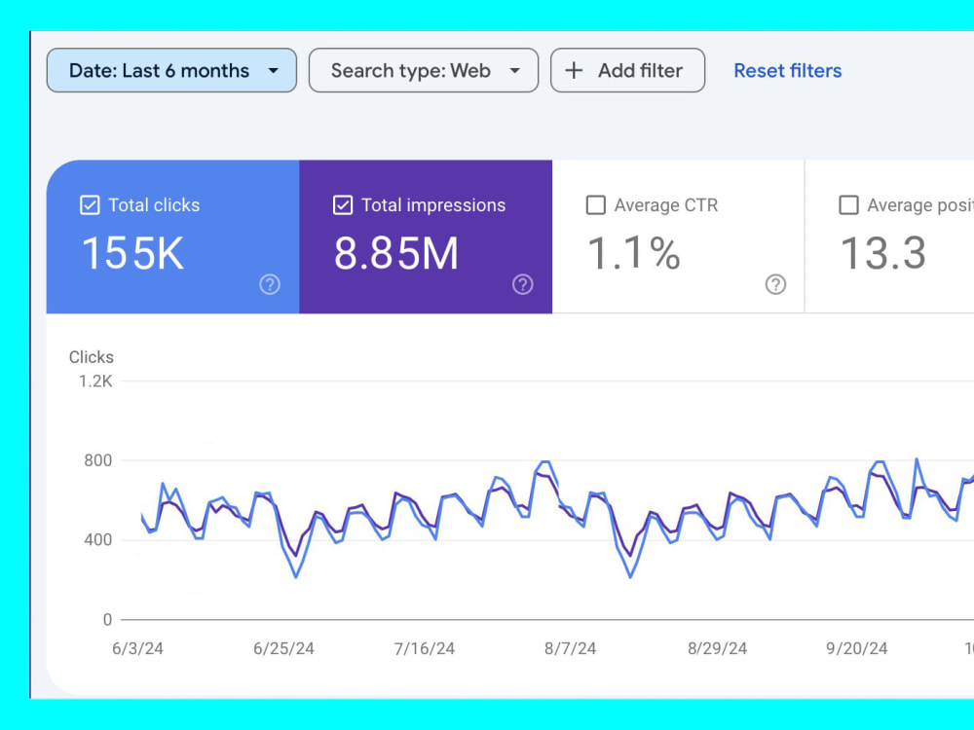Click the 400 y-axis label

coord(98,540)
